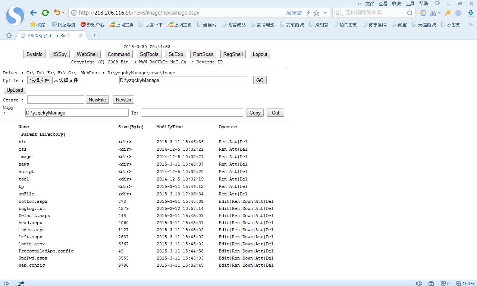The width and height of the screenshot is (477, 286).
Task: Click the sidebar toggle in the status bar
Action: click(6, 283)
